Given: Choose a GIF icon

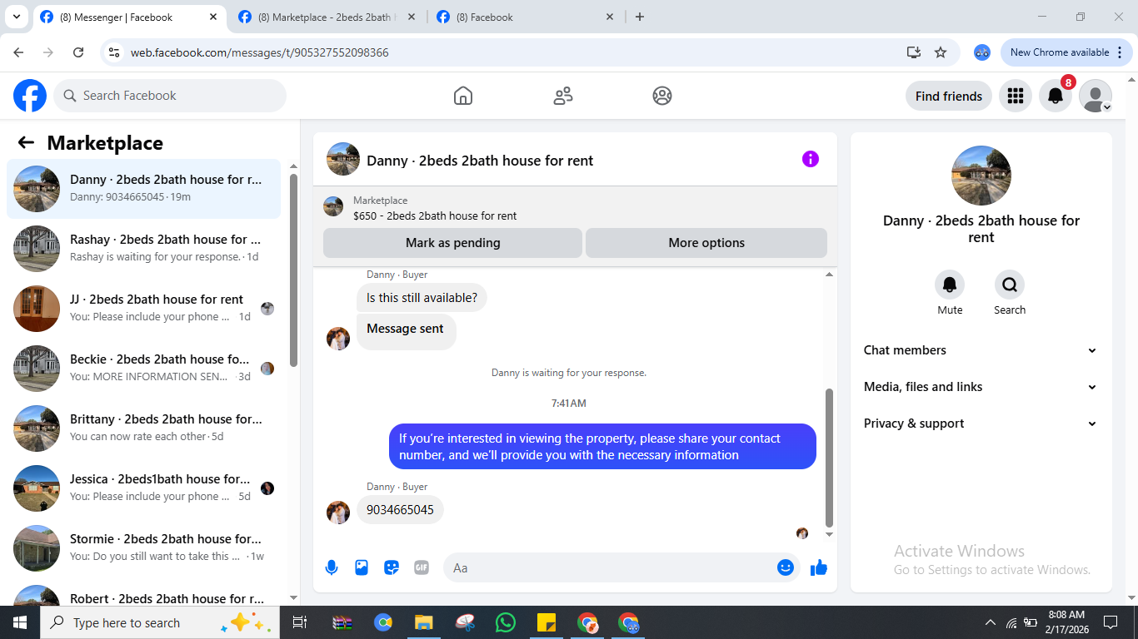Looking at the screenshot, I should pos(422,567).
